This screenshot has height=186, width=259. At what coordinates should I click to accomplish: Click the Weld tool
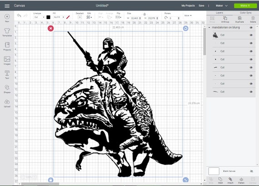coord(220,181)
